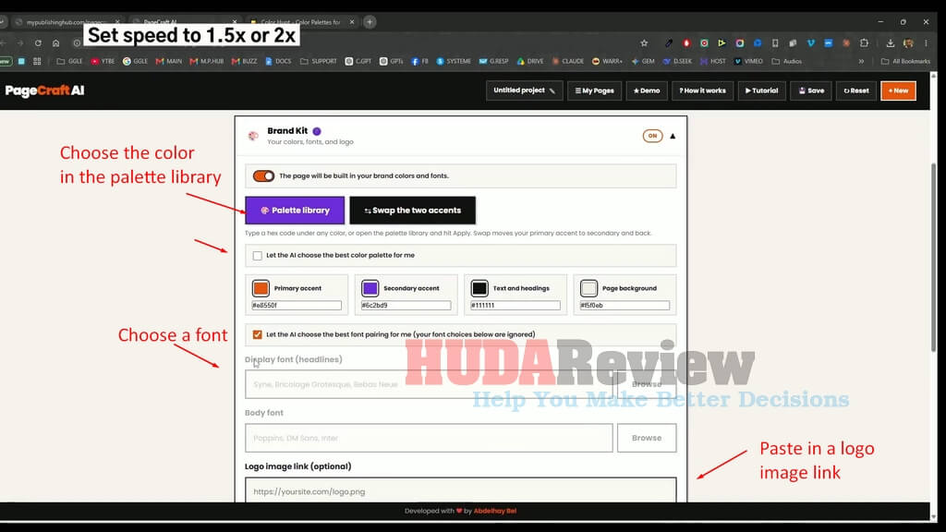Viewport: 946px width, 532px height.
Task: Open BUZZ bookmark
Action: tap(244, 62)
